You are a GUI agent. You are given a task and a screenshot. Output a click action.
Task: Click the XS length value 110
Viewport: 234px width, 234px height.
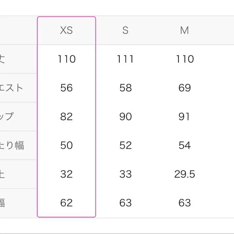pyautogui.click(x=66, y=59)
